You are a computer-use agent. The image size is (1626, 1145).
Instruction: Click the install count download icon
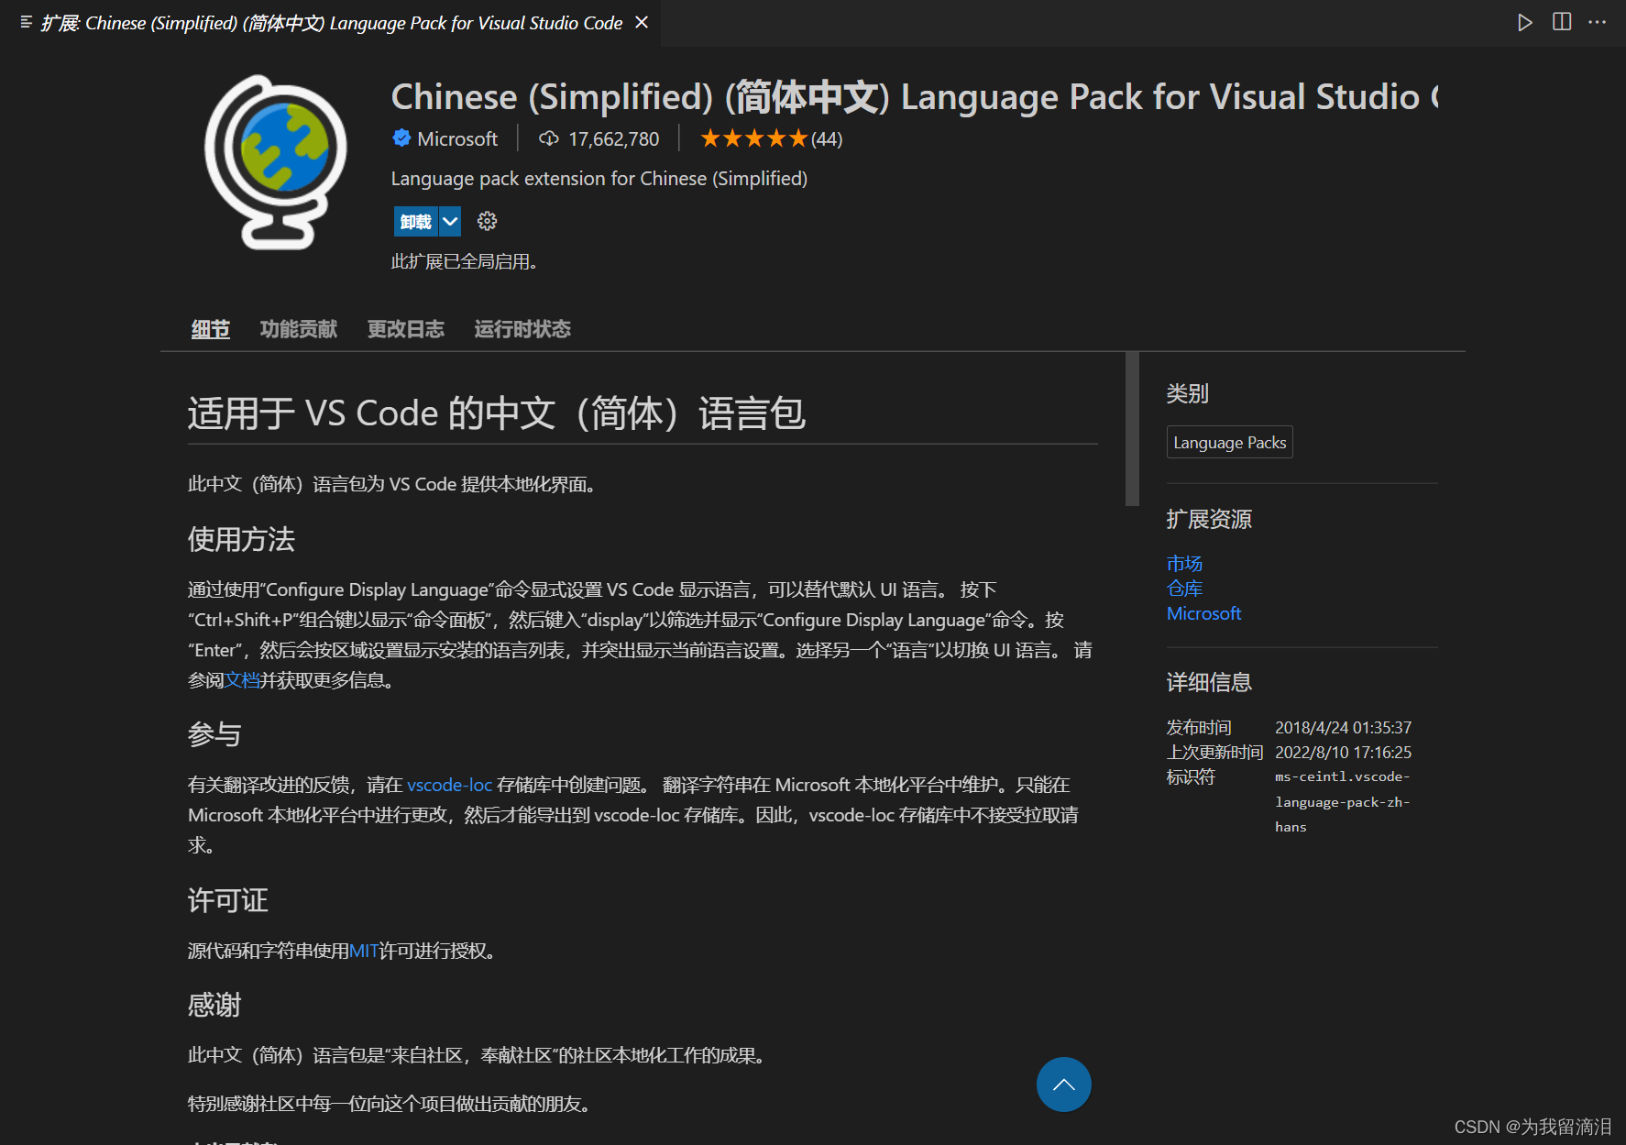(549, 138)
